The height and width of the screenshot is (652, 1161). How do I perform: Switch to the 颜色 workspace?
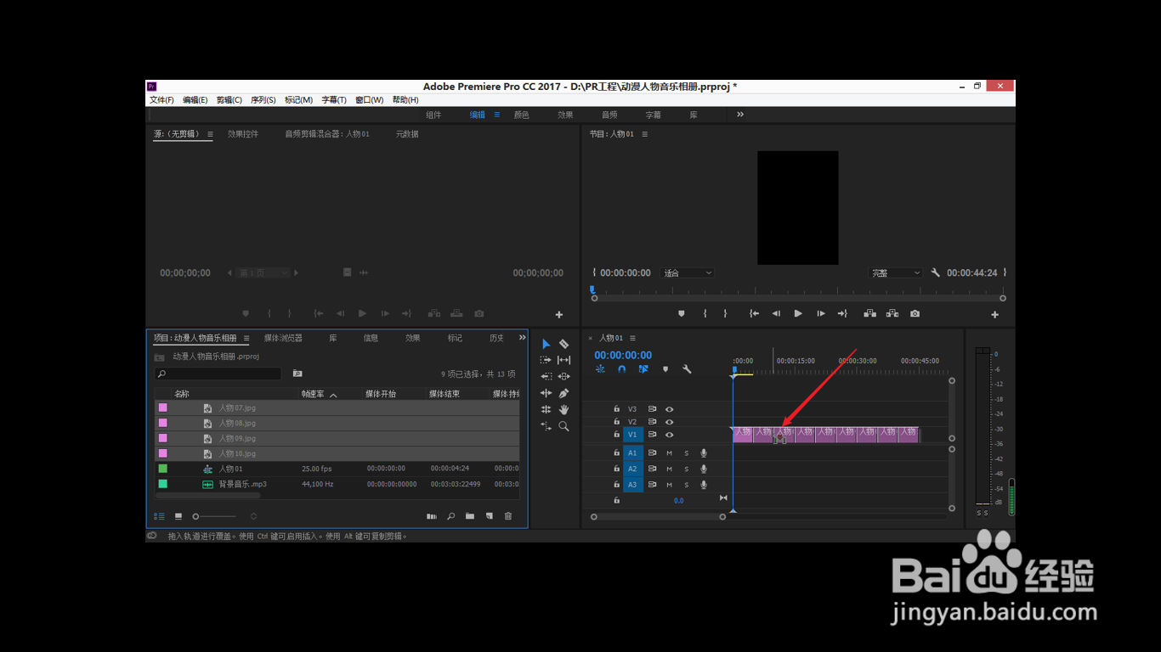(522, 115)
